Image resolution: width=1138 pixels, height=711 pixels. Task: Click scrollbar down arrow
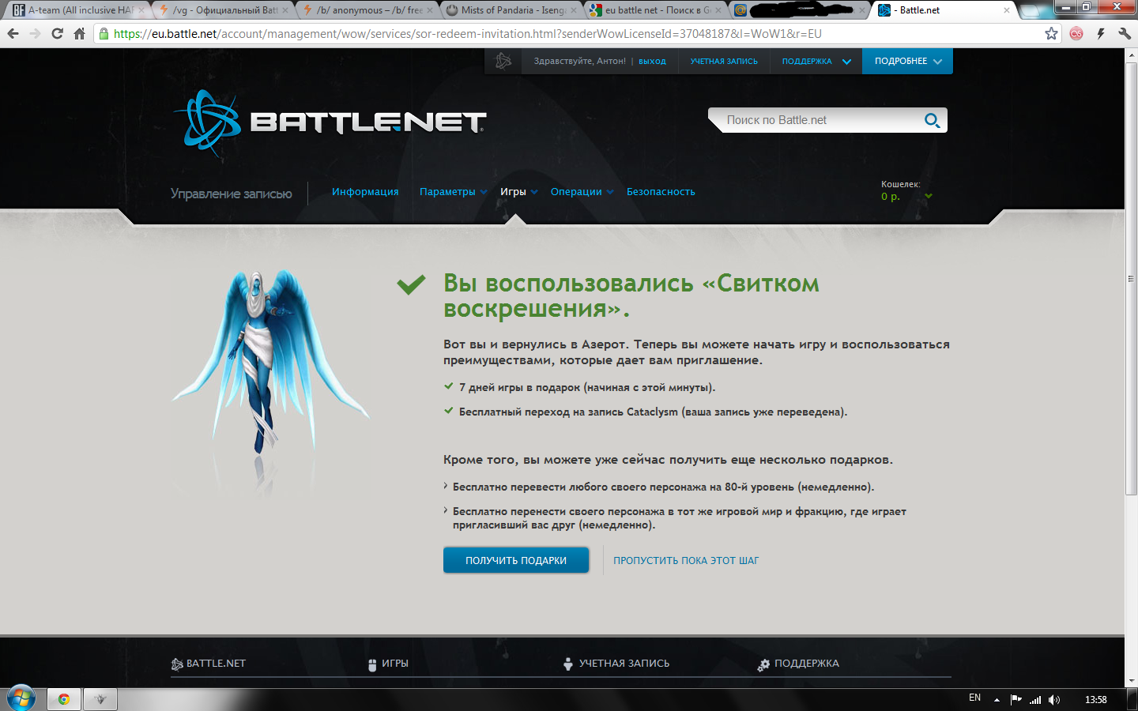click(1131, 681)
